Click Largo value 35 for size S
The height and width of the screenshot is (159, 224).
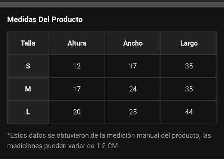[189, 66]
